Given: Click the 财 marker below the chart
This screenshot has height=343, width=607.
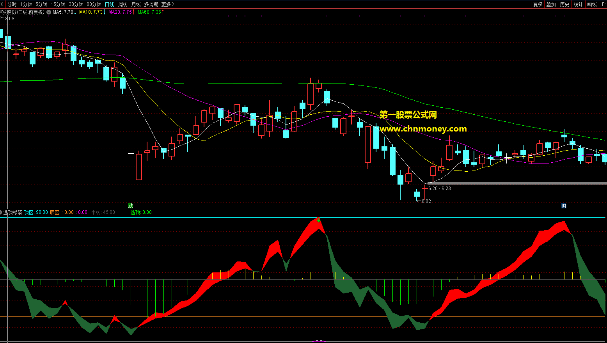Looking at the screenshot, I should (564, 206).
